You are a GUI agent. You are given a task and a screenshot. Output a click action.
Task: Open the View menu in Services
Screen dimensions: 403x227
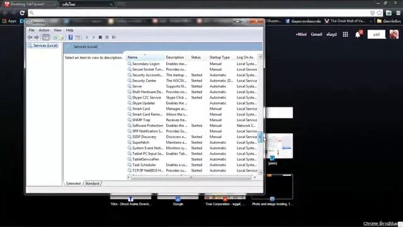(57, 30)
